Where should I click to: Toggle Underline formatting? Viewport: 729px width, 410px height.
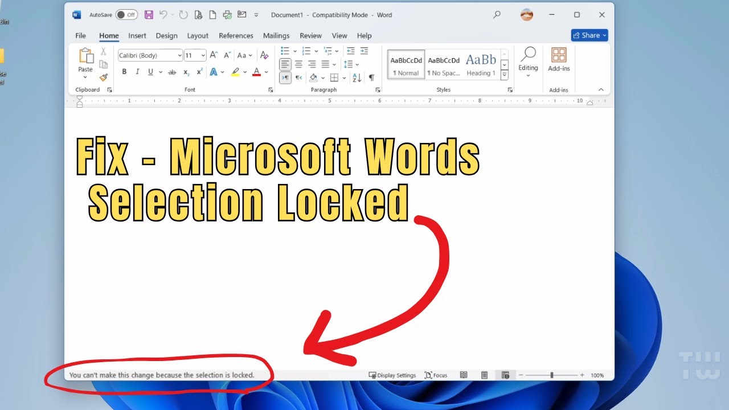pyautogui.click(x=150, y=72)
